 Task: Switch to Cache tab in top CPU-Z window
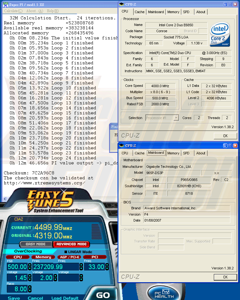point(139,12)
